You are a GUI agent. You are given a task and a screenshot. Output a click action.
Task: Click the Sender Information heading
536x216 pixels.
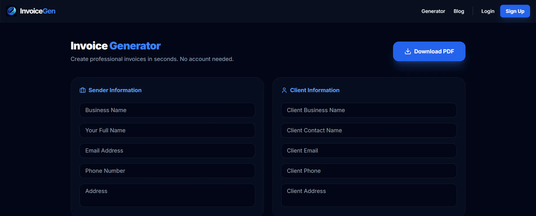[x=115, y=90]
